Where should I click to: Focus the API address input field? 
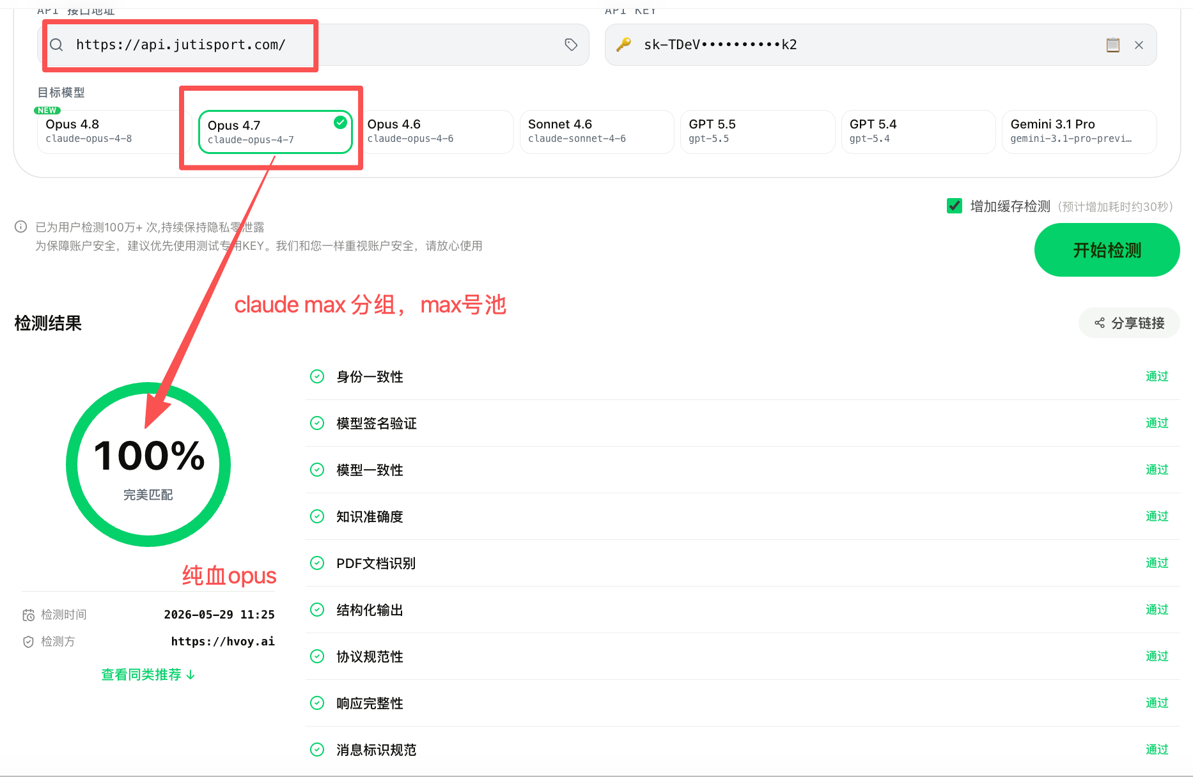point(313,45)
